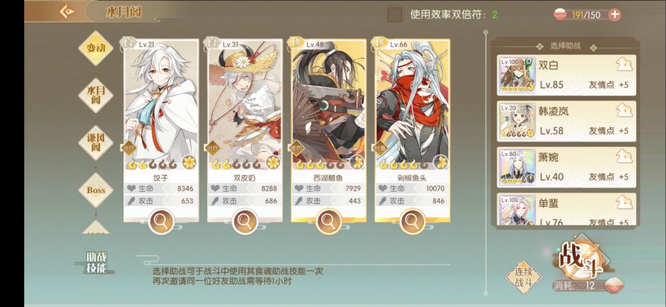The image size is (666, 307).
Task: Open magnifier details for 双皮奶 card
Action: [x=245, y=221]
